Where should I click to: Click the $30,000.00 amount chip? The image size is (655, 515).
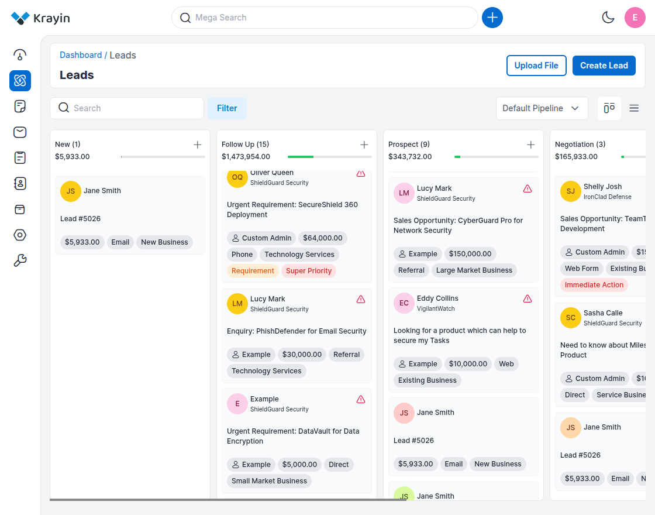(302, 355)
